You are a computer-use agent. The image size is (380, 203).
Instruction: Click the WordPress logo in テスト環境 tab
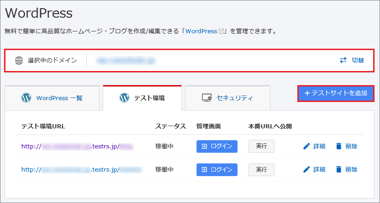coord(124,98)
